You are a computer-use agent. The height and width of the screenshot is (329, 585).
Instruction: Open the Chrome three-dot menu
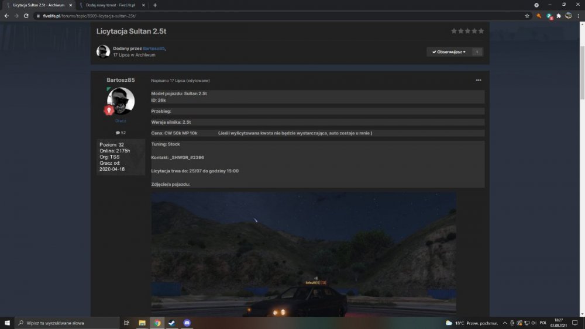point(579,16)
